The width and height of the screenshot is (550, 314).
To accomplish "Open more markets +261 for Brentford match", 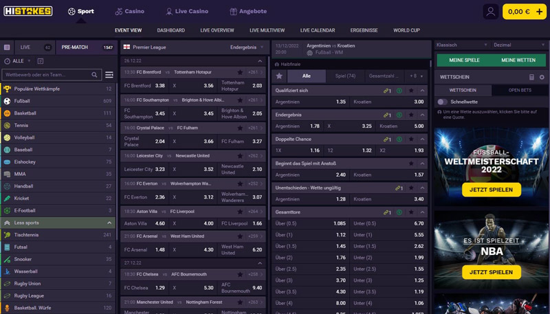I will coord(255,72).
